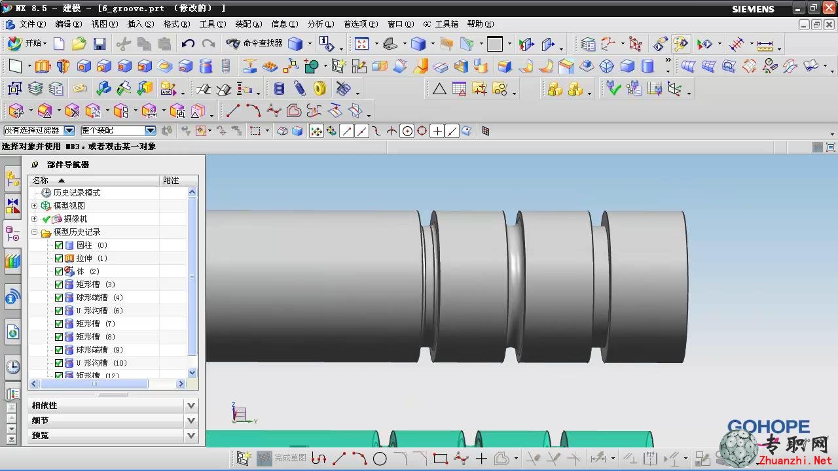This screenshot has height=471, width=838.
Task: Click the navigator vertical scrollbar down arrow
Action: coord(192,372)
